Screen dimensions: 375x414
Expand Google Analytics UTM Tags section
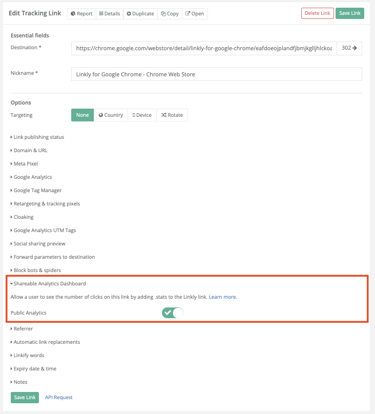43,231
